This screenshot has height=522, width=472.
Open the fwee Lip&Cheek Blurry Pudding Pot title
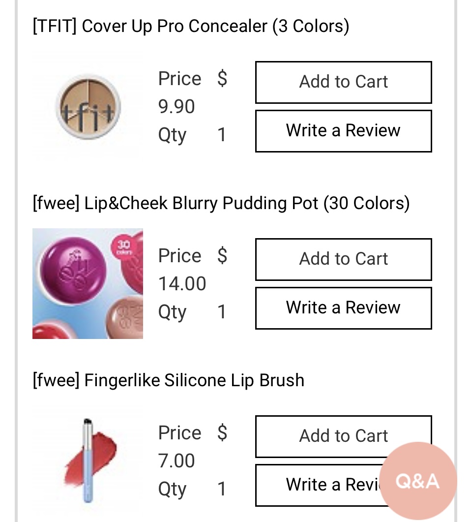221,203
